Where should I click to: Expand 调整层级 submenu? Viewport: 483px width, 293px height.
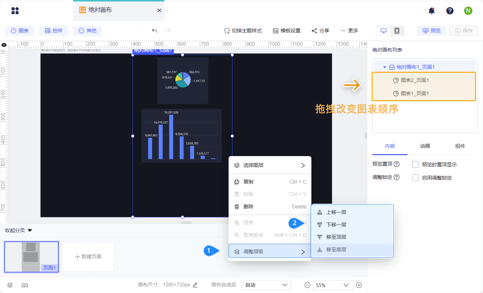point(270,252)
